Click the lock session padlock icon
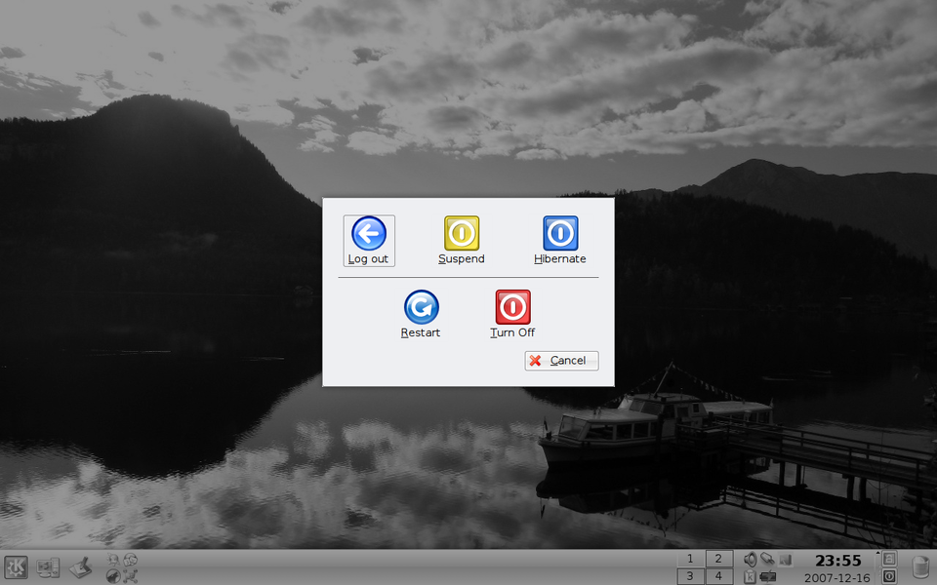 889,560
